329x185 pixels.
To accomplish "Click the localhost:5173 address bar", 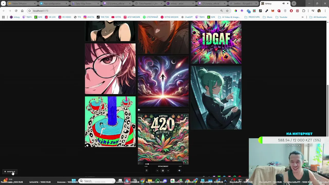I will (x=123, y=11).
